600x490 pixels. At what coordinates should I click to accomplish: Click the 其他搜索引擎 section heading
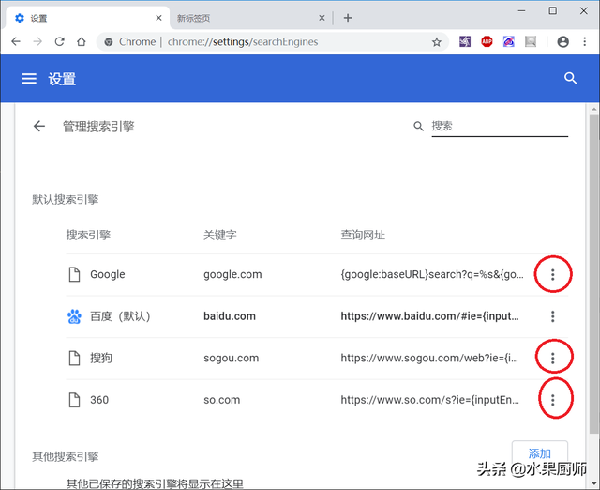pyautogui.click(x=66, y=456)
